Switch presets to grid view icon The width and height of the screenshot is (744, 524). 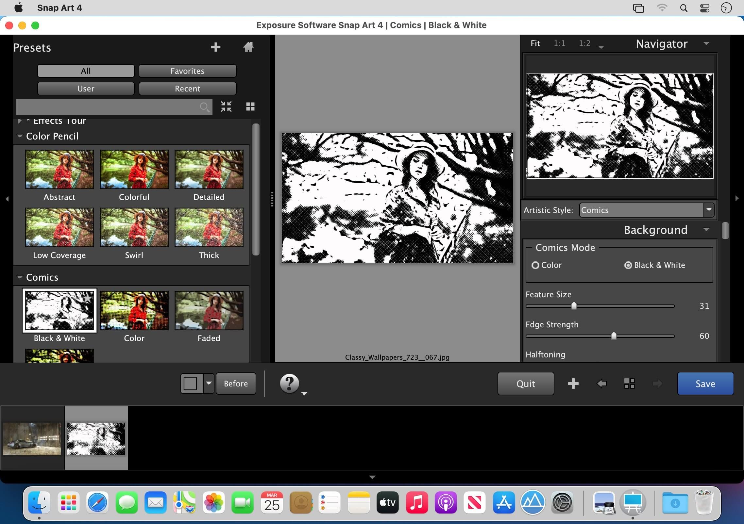[250, 106]
